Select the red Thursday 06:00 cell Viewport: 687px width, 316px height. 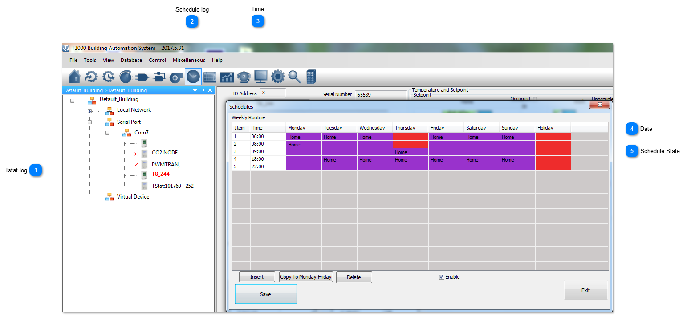pyautogui.click(x=411, y=137)
